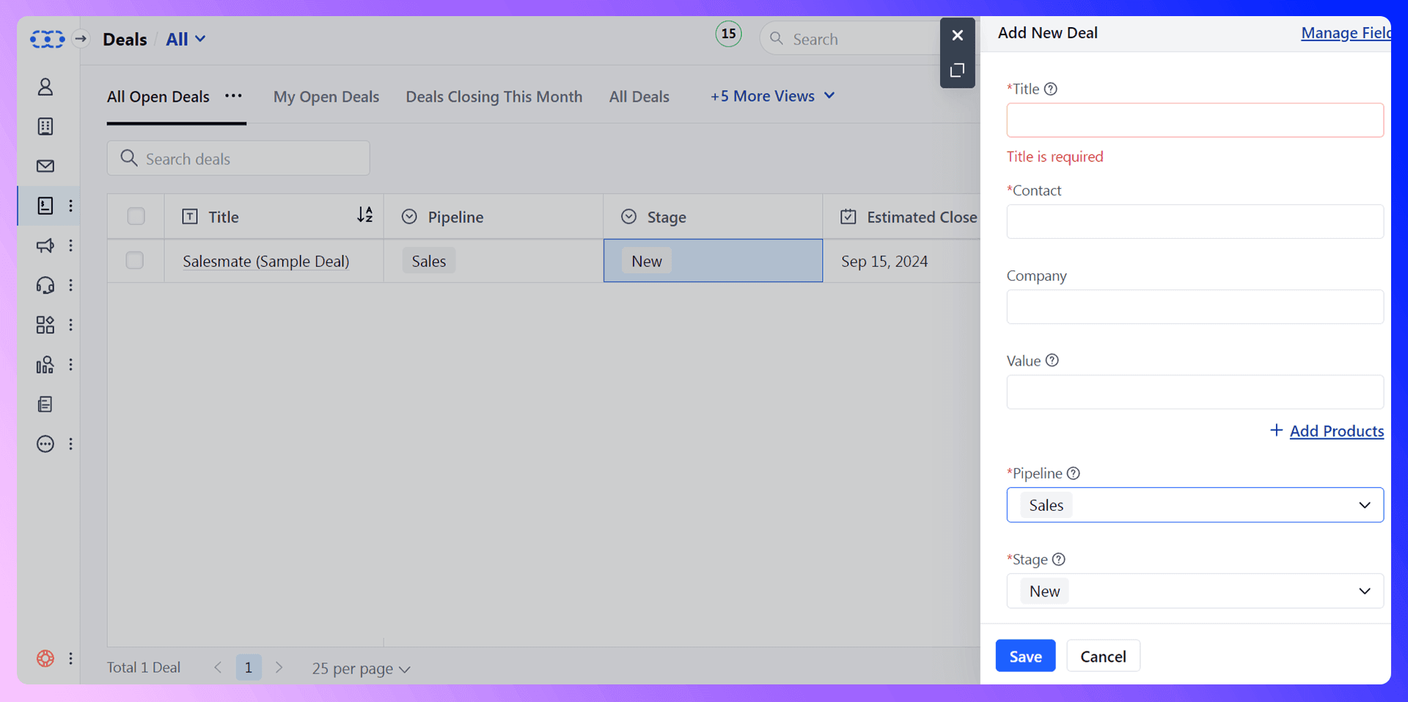Image resolution: width=1408 pixels, height=702 pixels.
Task: Open options dots next to headset icon
Action: (x=70, y=284)
